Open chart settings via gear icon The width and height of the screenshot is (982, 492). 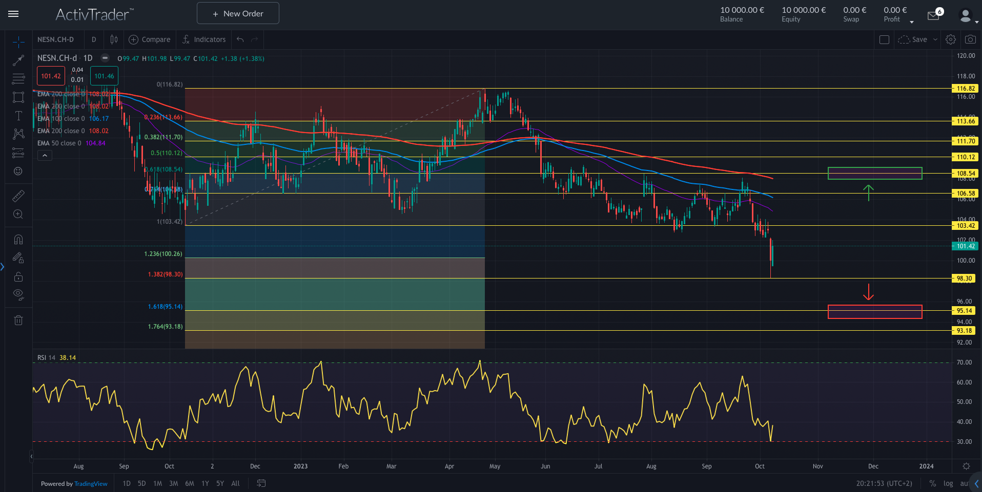pos(951,39)
